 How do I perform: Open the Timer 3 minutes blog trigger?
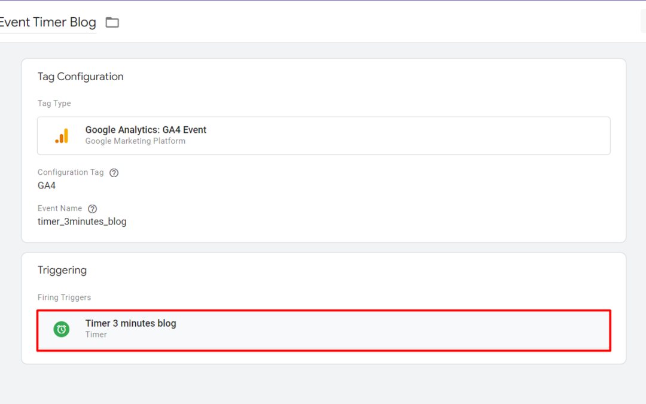[x=130, y=323]
